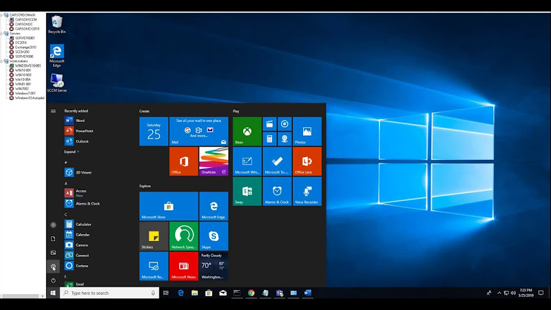Open Documents from the Start sidebar
The height and width of the screenshot is (310, 551).
coord(53,238)
